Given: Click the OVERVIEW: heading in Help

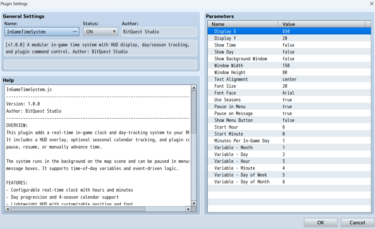Looking at the screenshot, I should 17,125.
